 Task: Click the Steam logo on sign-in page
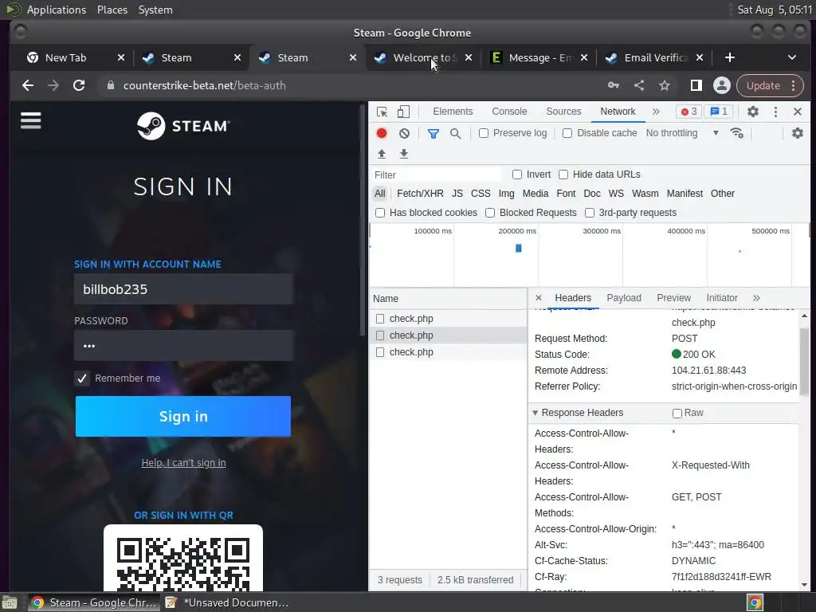point(182,126)
